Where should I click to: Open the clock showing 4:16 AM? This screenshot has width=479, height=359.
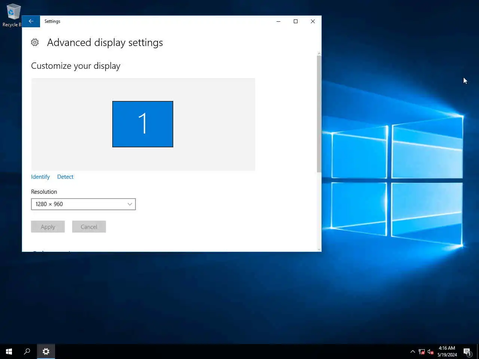[447, 352]
